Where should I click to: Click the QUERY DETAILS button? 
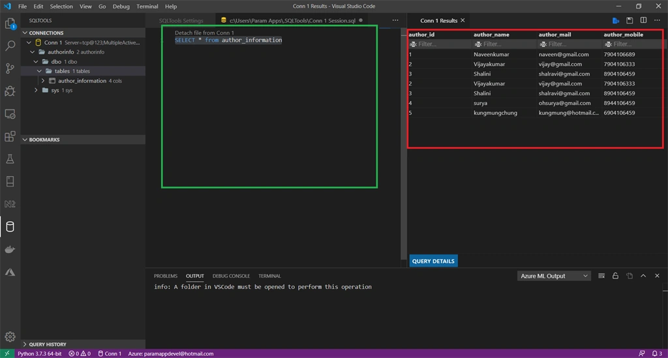coord(433,261)
